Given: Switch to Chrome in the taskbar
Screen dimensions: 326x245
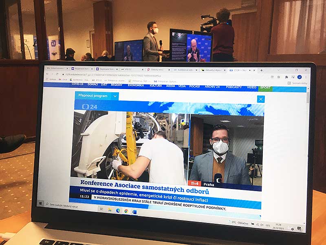Looking at the screenshot, I should pos(126,211).
